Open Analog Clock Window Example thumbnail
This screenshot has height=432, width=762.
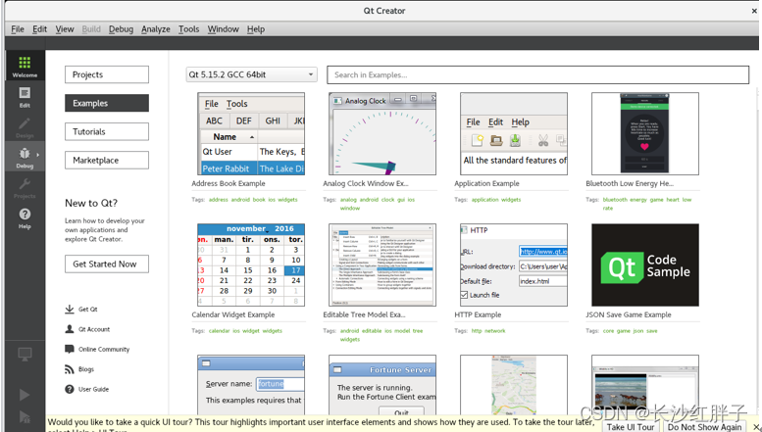click(x=382, y=134)
